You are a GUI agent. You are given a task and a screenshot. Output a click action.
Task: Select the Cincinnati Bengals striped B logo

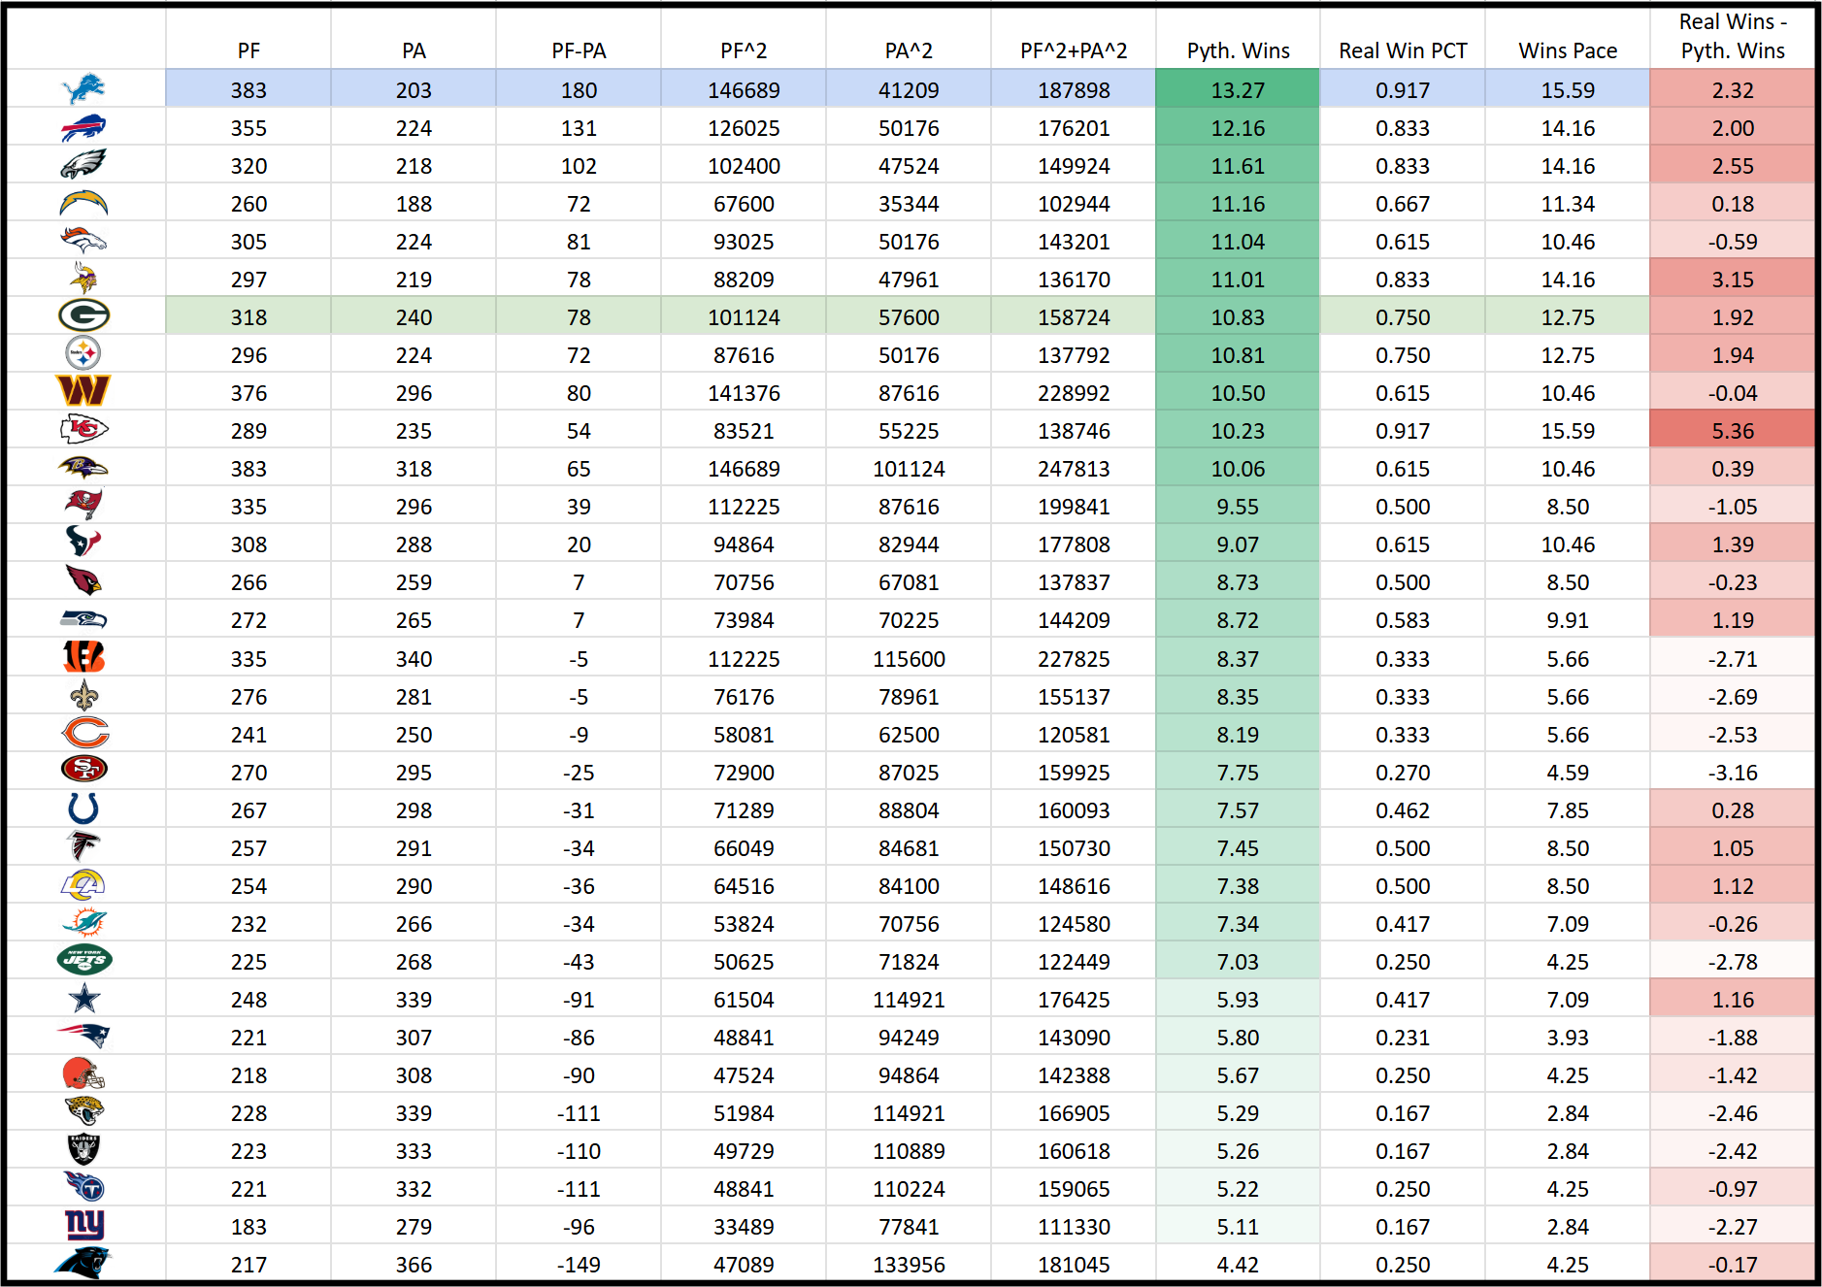[x=83, y=657]
